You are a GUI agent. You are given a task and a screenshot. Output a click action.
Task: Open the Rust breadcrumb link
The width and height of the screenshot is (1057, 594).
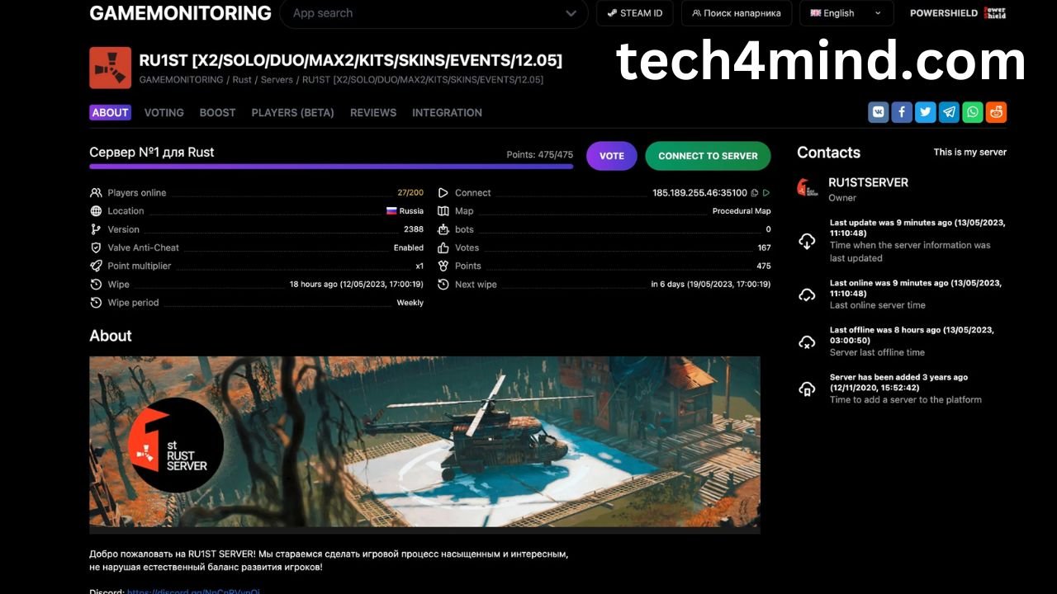pos(242,80)
